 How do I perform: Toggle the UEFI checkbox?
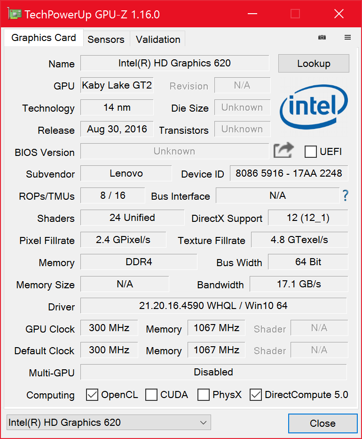[311, 152]
